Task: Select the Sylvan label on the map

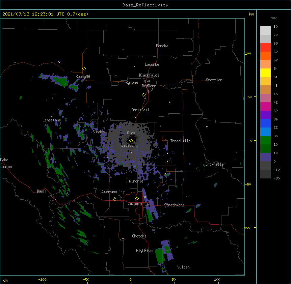Action: click(132, 83)
